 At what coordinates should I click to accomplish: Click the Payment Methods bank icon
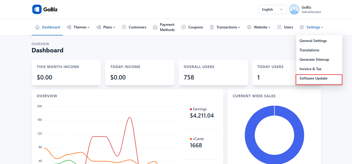(155, 27)
